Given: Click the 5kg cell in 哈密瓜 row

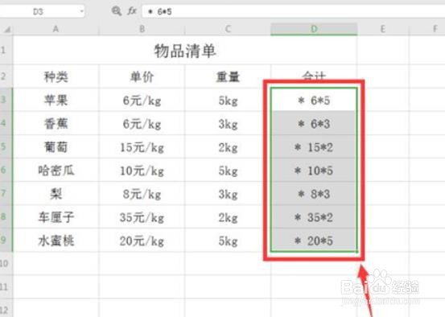Looking at the screenshot, I should (228, 171).
